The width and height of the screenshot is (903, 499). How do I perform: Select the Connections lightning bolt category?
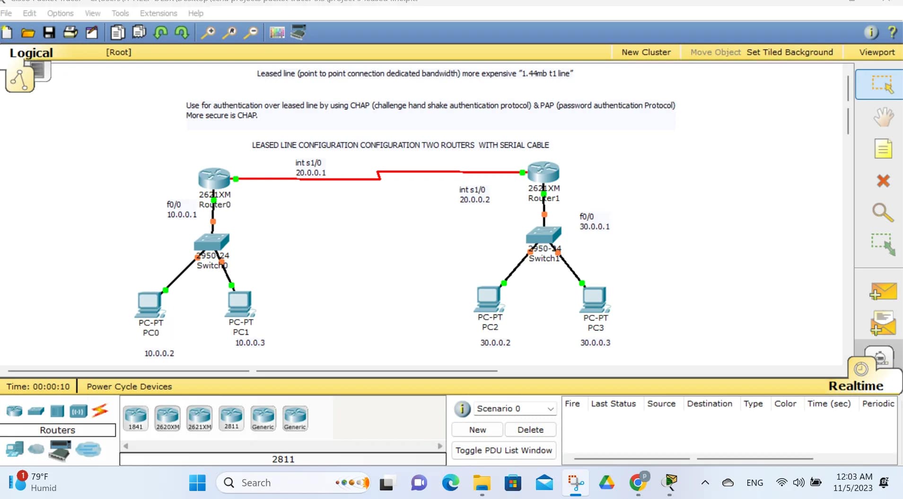[99, 411]
